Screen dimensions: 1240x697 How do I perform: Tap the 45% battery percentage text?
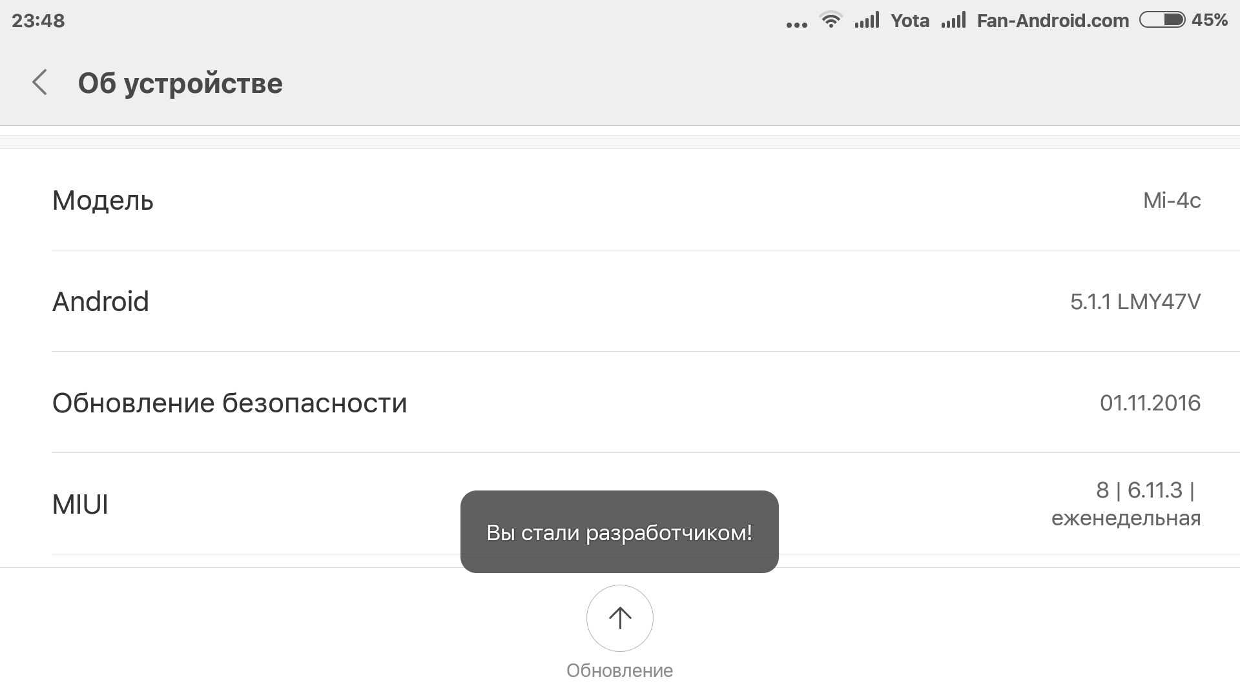1209,20
